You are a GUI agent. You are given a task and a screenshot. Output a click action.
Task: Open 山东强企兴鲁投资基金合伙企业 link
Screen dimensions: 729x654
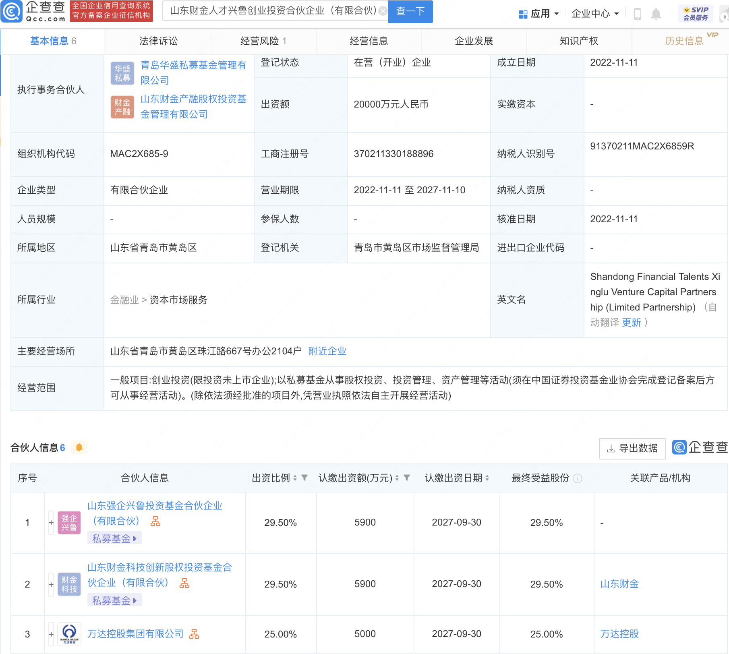point(155,513)
